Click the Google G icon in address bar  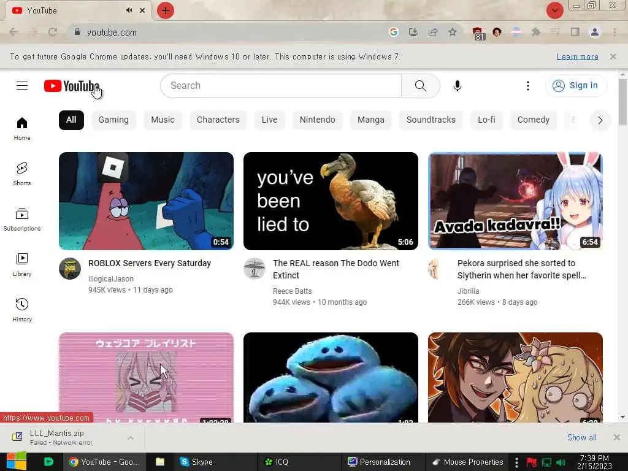(393, 32)
